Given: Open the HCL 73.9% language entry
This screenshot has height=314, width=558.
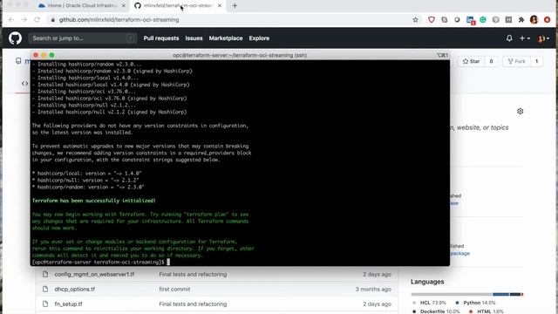Looking at the screenshot, I should pyautogui.click(x=430, y=303).
